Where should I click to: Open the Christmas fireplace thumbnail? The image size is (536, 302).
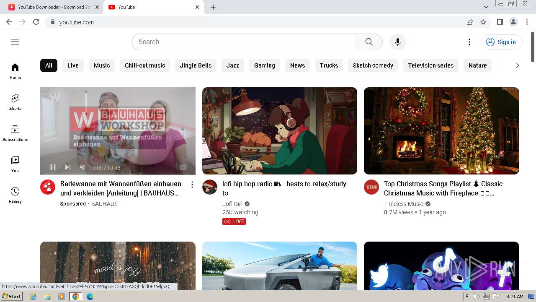[x=441, y=131]
